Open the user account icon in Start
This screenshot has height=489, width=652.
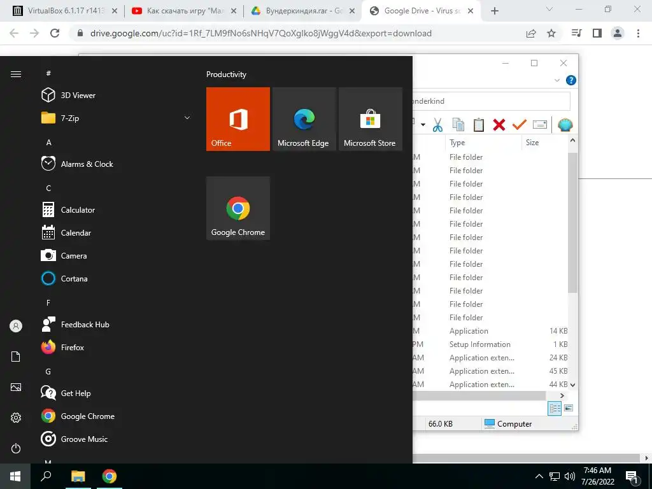(16, 326)
